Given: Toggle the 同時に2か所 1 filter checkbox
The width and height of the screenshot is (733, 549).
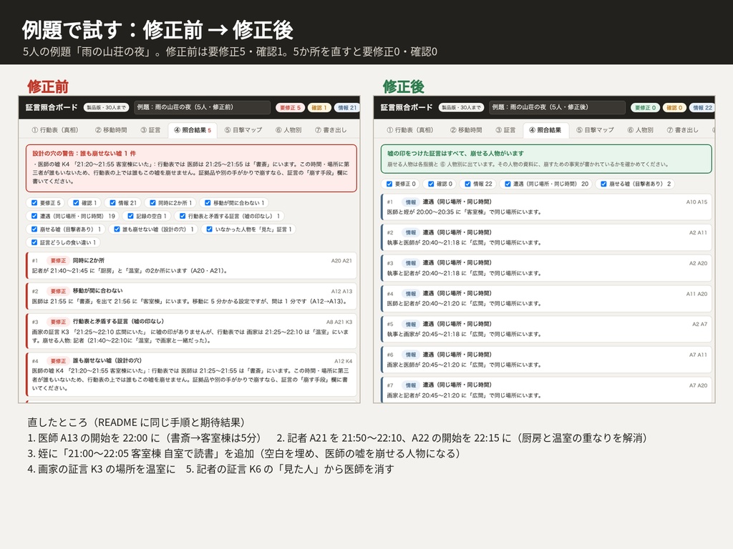Looking at the screenshot, I should click(152, 202).
